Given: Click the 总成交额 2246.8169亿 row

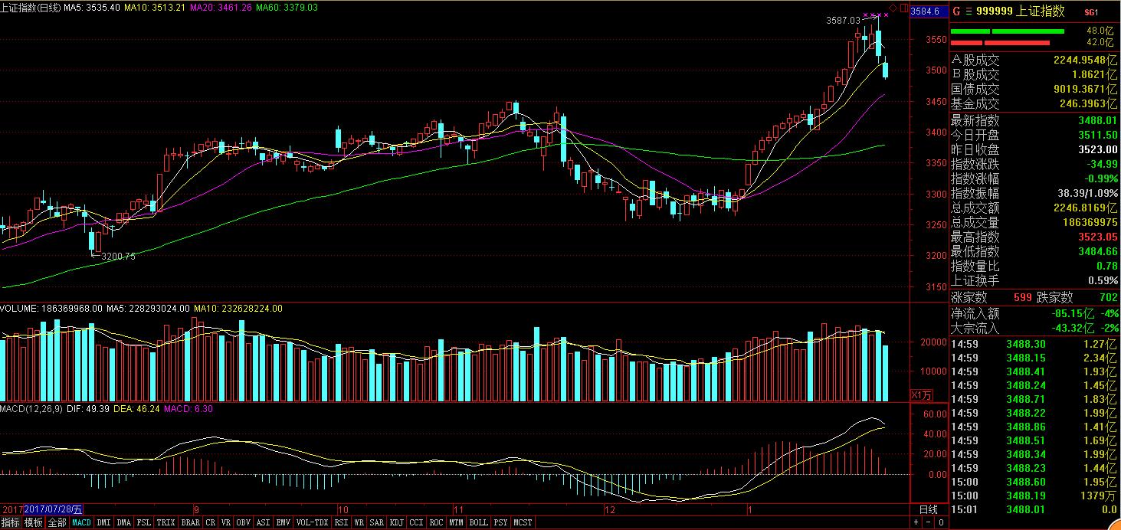Looking at the screenshot, I should [1034, 208].
